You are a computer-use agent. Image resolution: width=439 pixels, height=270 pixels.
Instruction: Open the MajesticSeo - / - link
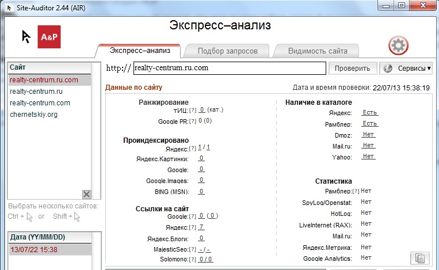[205, 249]
